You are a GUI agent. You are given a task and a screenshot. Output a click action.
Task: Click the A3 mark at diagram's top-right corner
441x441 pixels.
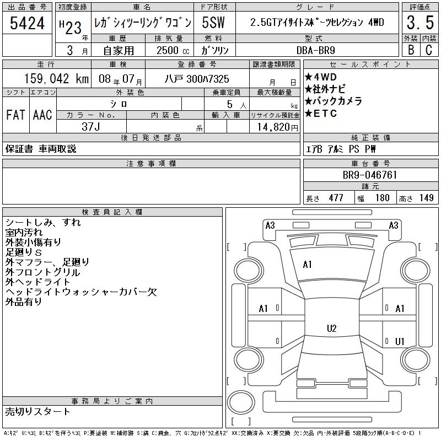394,225
